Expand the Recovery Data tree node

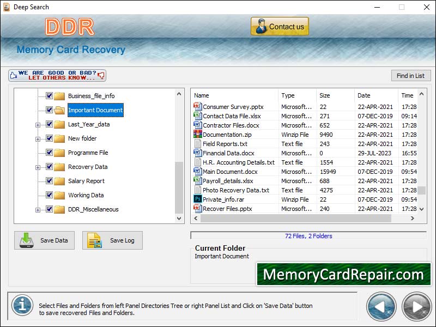37,167
